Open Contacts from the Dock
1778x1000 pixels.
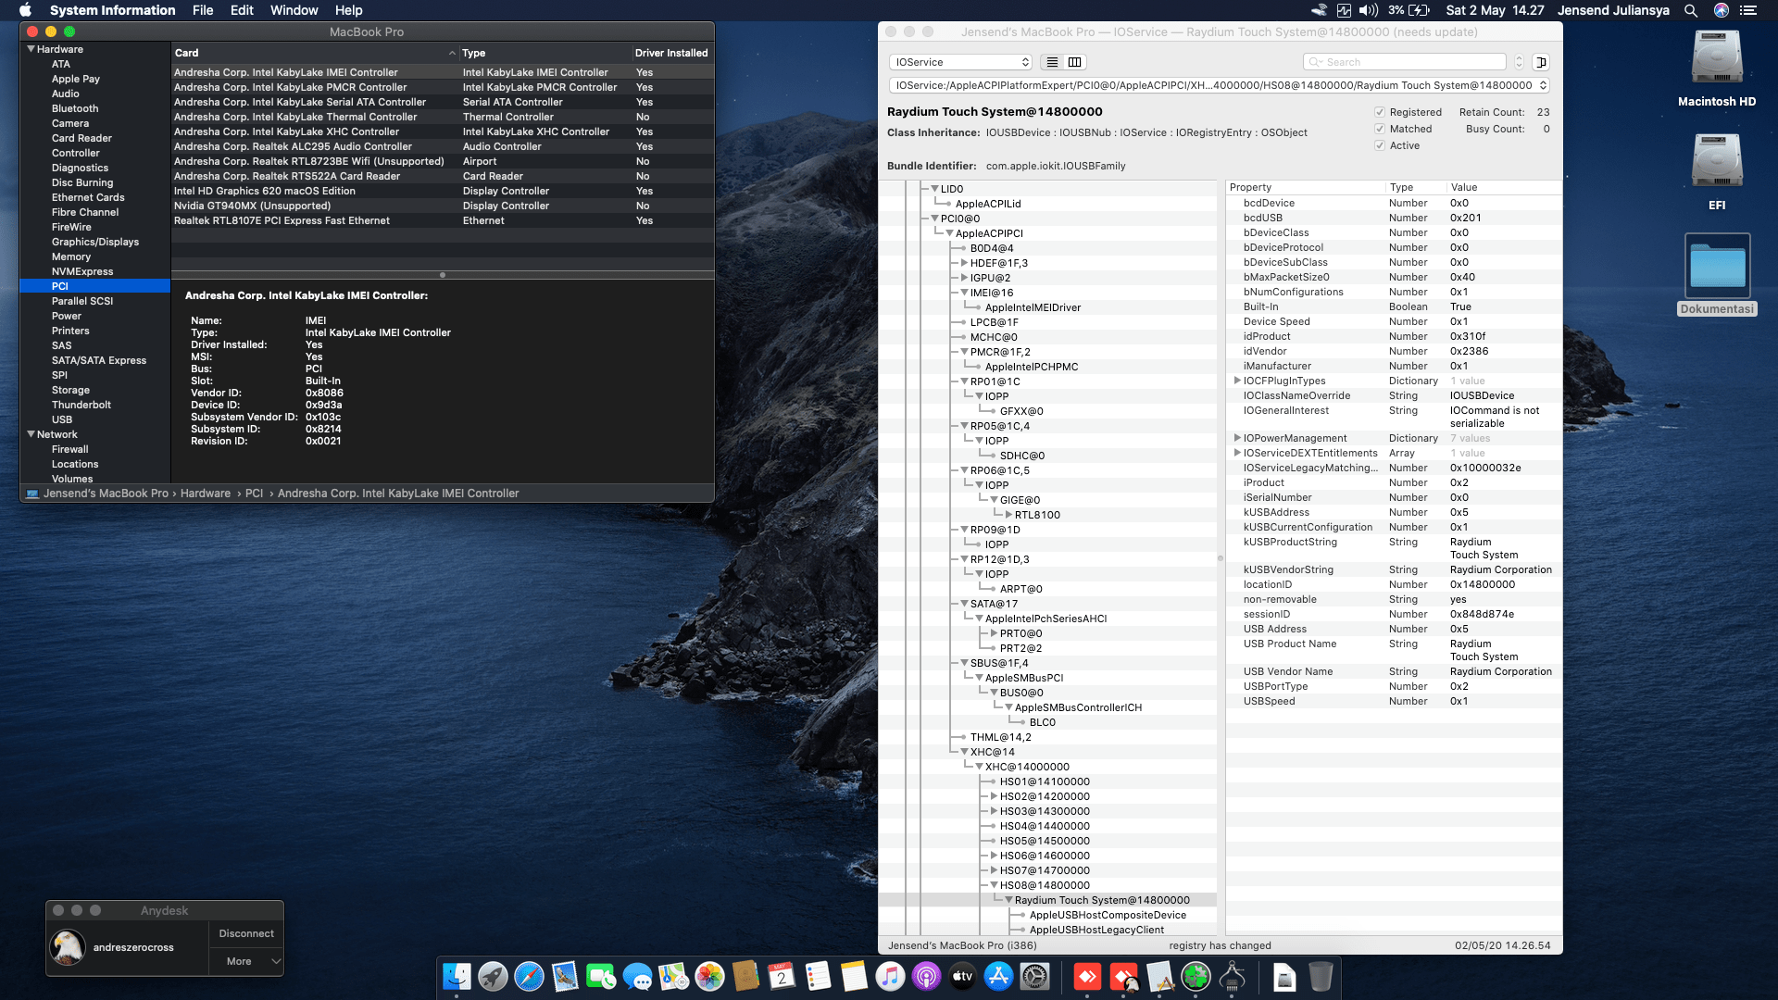tap(745, 977)
